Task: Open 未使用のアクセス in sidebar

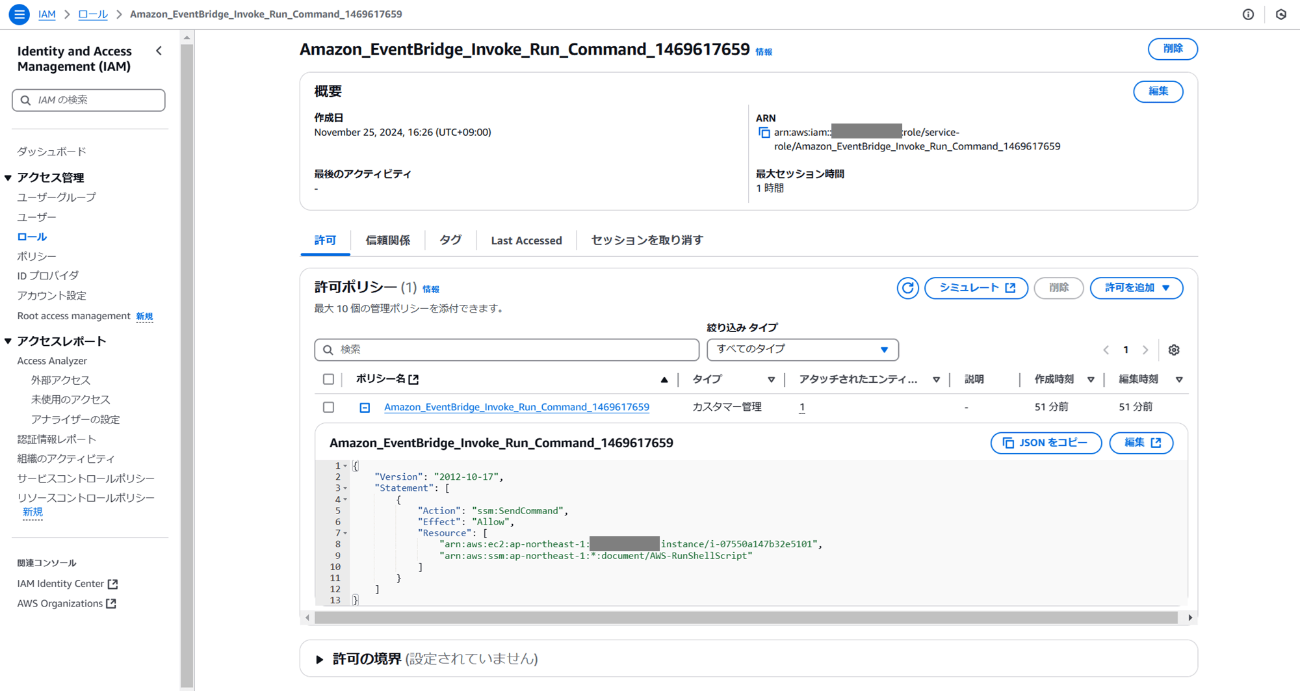Action: point(70,400)
